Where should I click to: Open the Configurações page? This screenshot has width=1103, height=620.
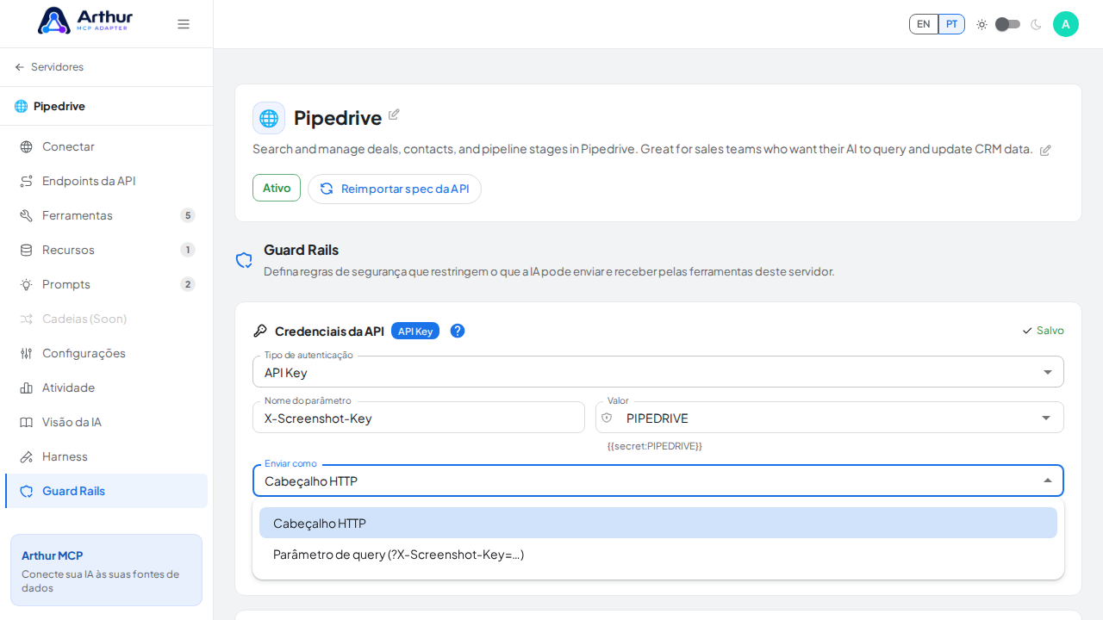[x=107, y=353]
